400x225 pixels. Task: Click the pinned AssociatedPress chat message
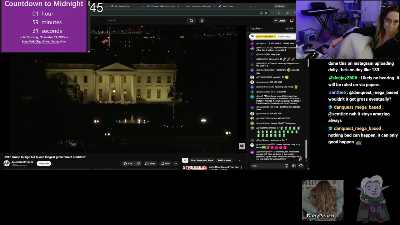[272, 37]
